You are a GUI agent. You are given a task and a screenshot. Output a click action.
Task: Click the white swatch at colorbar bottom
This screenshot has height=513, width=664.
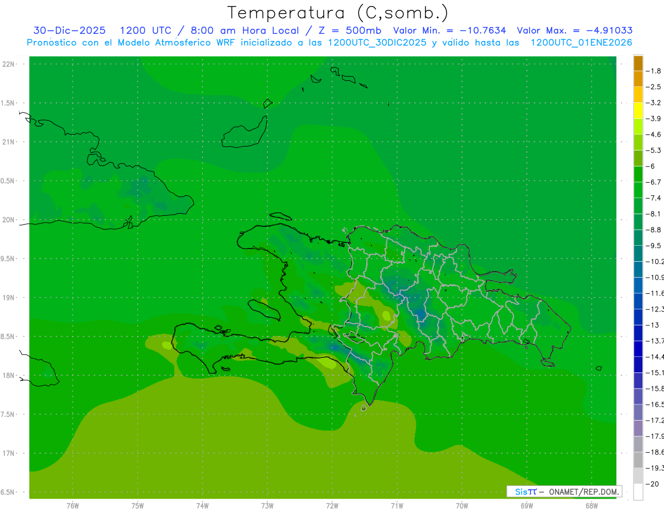tap(638, 491)
